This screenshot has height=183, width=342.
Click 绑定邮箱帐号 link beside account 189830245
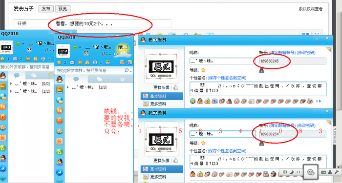(x=282, y=53)
